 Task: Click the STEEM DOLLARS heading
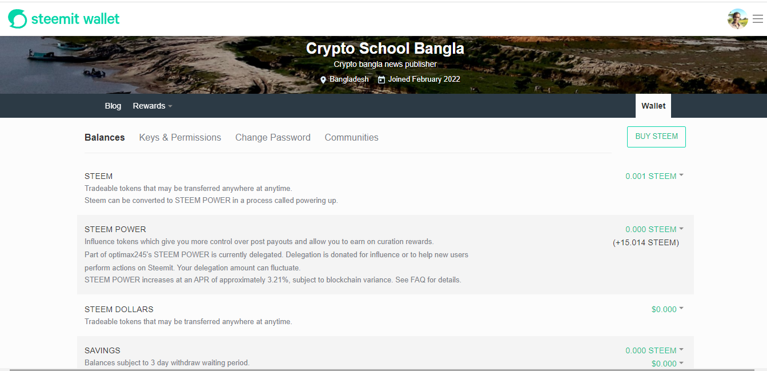[119, 309]
